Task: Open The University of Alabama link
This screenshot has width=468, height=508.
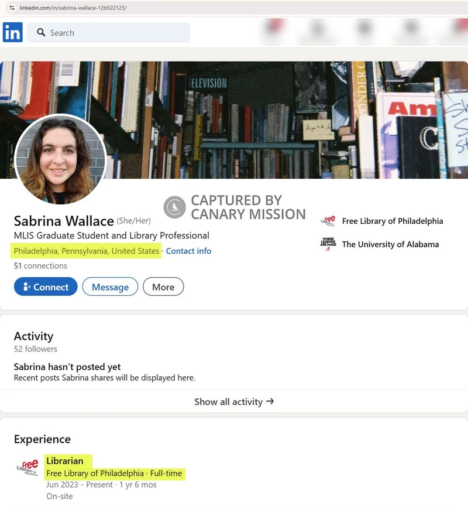Action: click(391, 244)
